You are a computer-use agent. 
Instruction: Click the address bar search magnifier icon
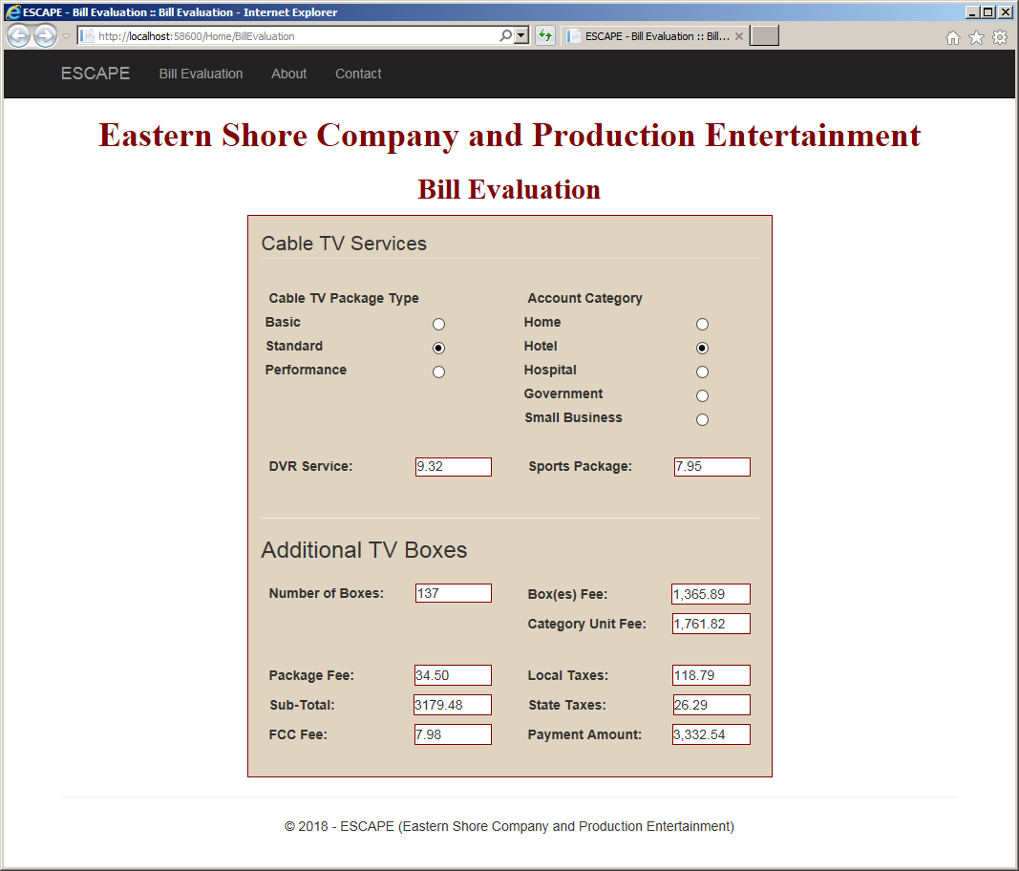click(x=505, y=35)
